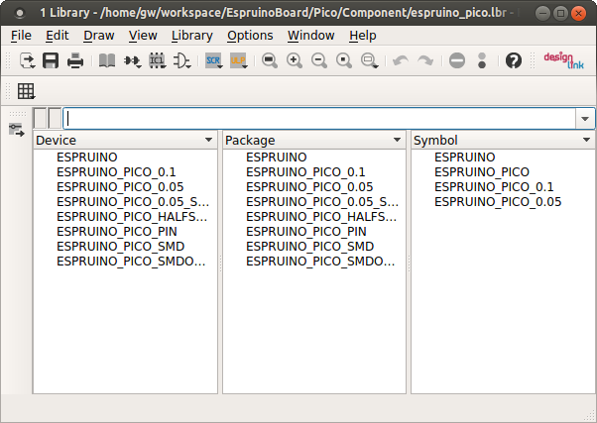597x423 pixels.
Task: Select ESPRUINO_PICO_0.1 in the Device list
Action: pyautogui.click(x=116, y=172)
